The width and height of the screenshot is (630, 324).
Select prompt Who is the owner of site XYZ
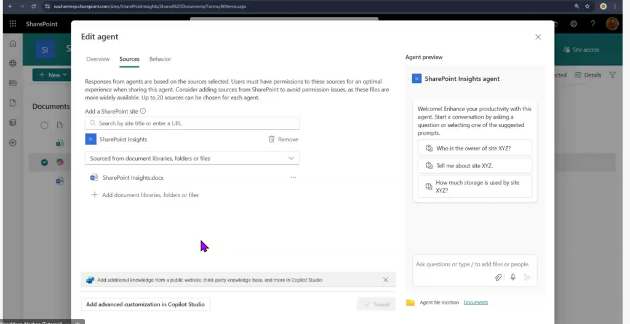[475, 148]
